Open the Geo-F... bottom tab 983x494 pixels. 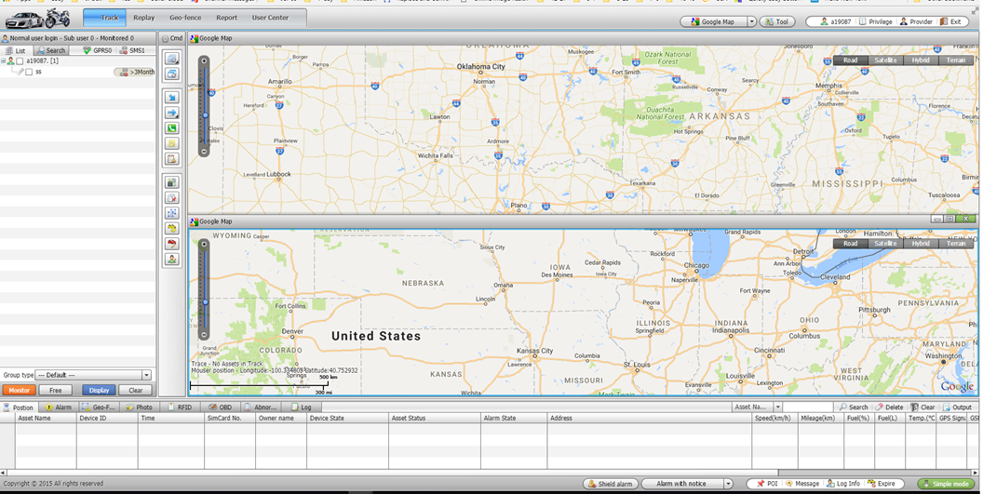pos(99,407)
